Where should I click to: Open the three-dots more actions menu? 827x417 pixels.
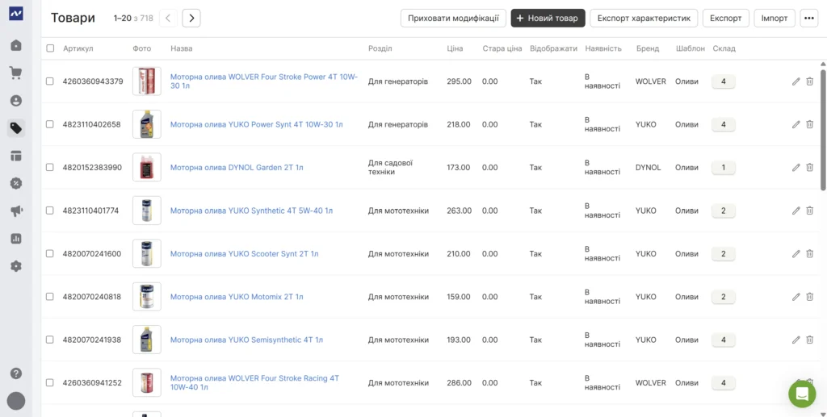[x=809, y=18]
